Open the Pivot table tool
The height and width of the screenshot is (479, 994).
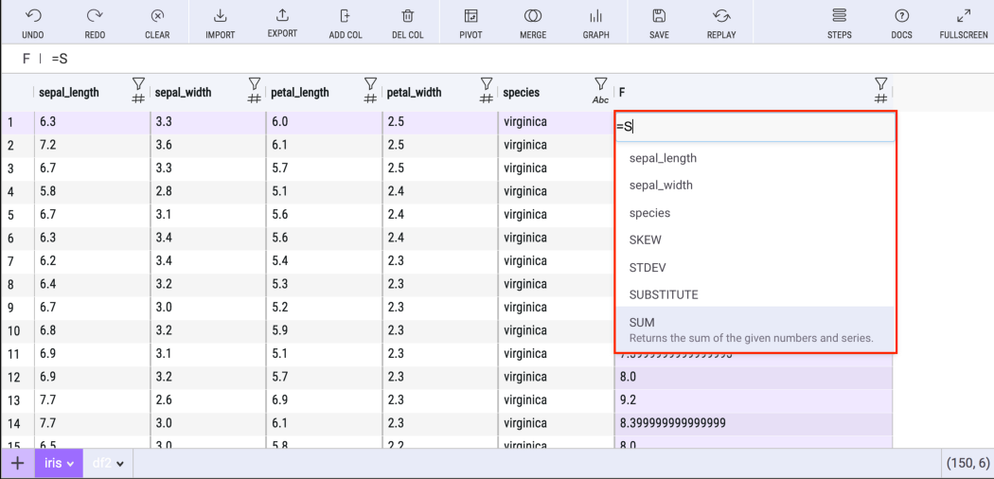pyautogui.click(x=470, y=16)
